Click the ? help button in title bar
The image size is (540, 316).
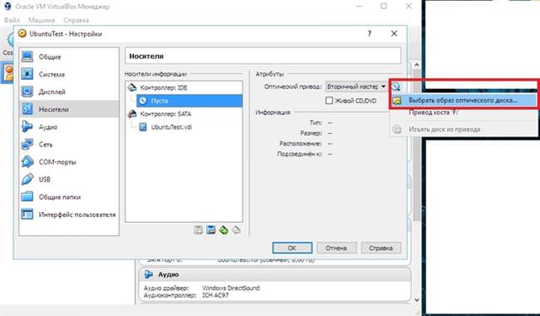pos(370,34)
